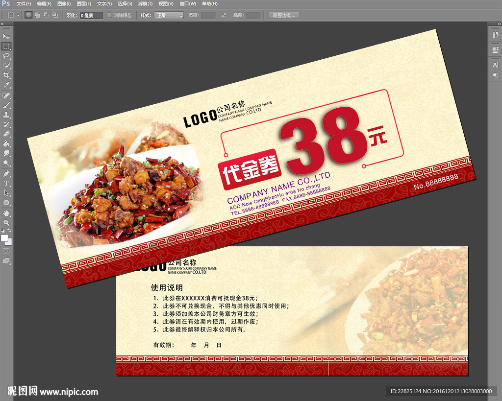Viewport: 502px width, 401px height.
Task: Toggle the 消除锯齿 anti-alias checkbox
Action: click(109, 15)
